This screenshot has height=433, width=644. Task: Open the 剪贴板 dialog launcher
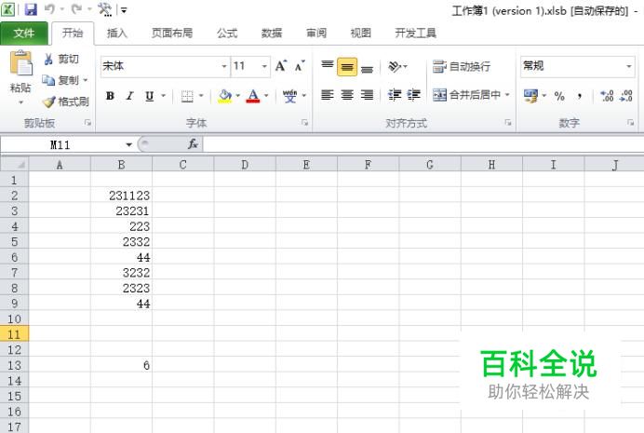(x=87, y=122)
